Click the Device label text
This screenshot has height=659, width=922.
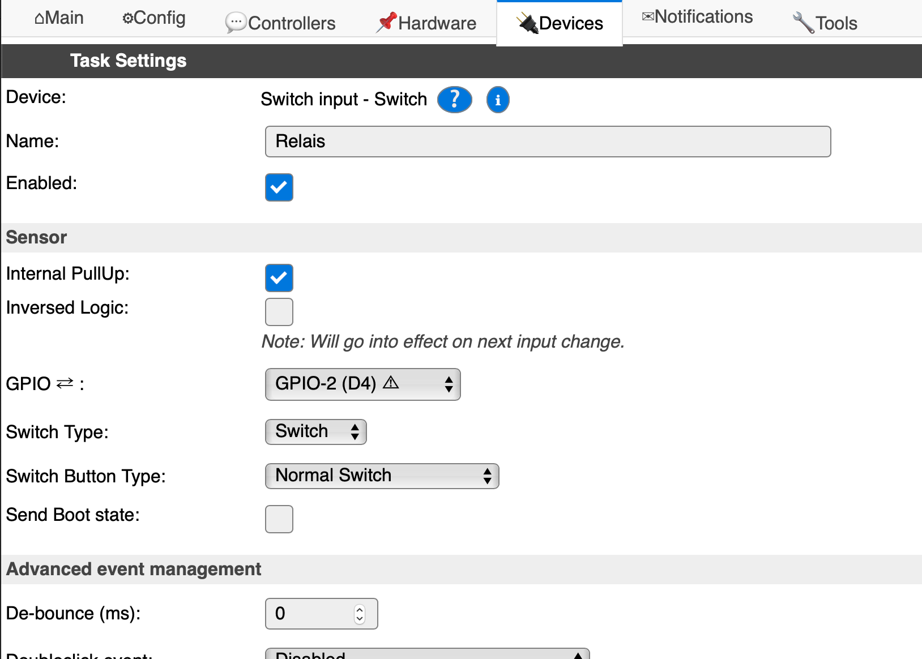point(36,97)
